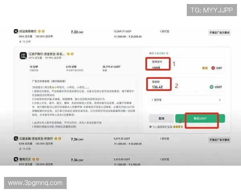Click the green 购买USDT button
The width and height of the screenshot is (241, 193).
[x=200, y=118]
